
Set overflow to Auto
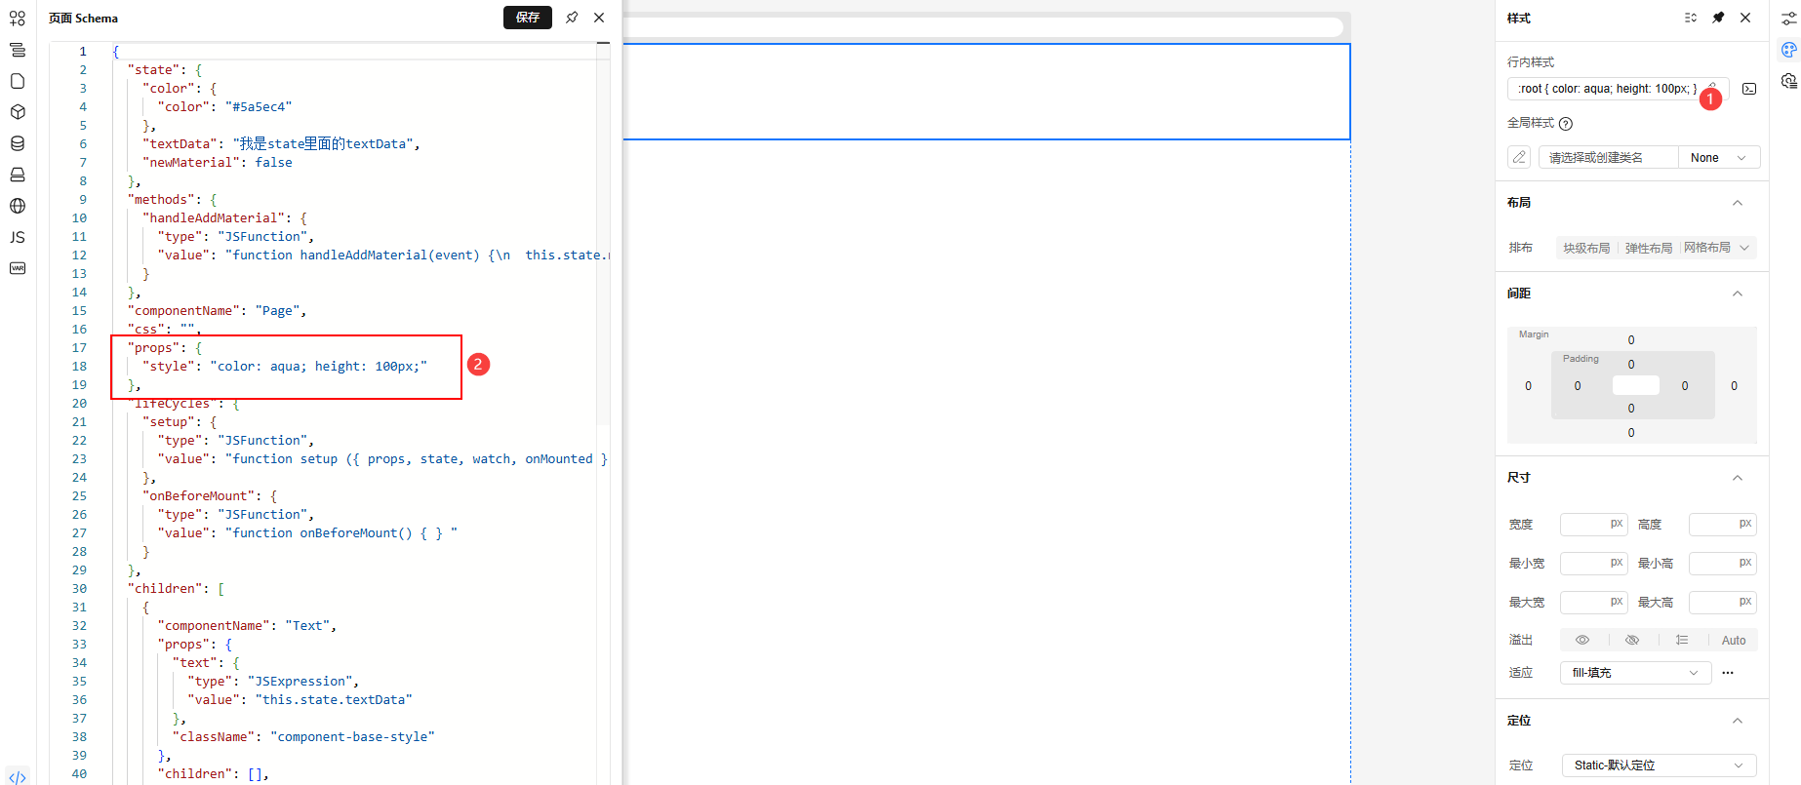(x=1733, y=640)
